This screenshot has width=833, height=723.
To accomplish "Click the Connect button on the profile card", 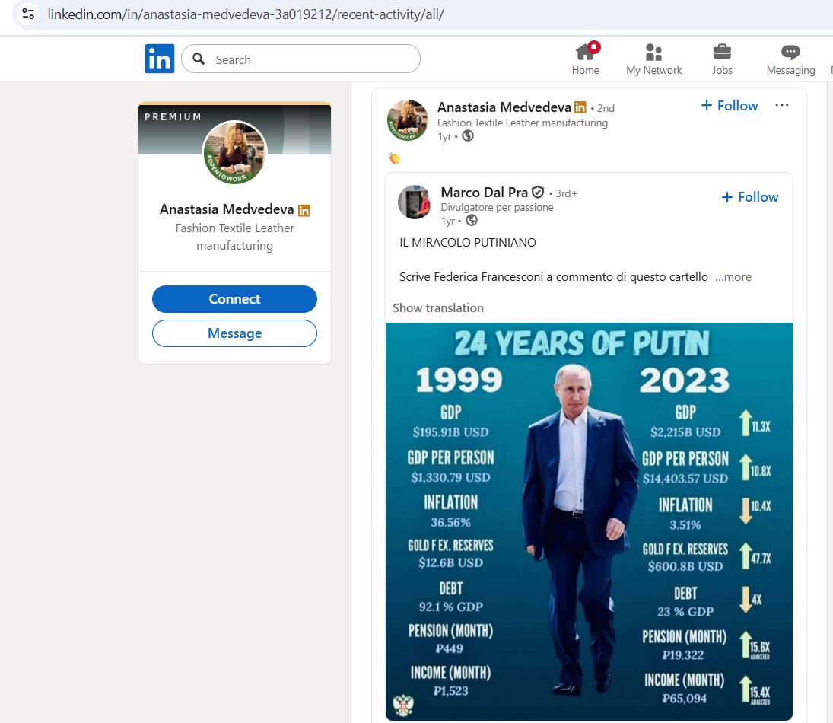I will coord(234,298).
